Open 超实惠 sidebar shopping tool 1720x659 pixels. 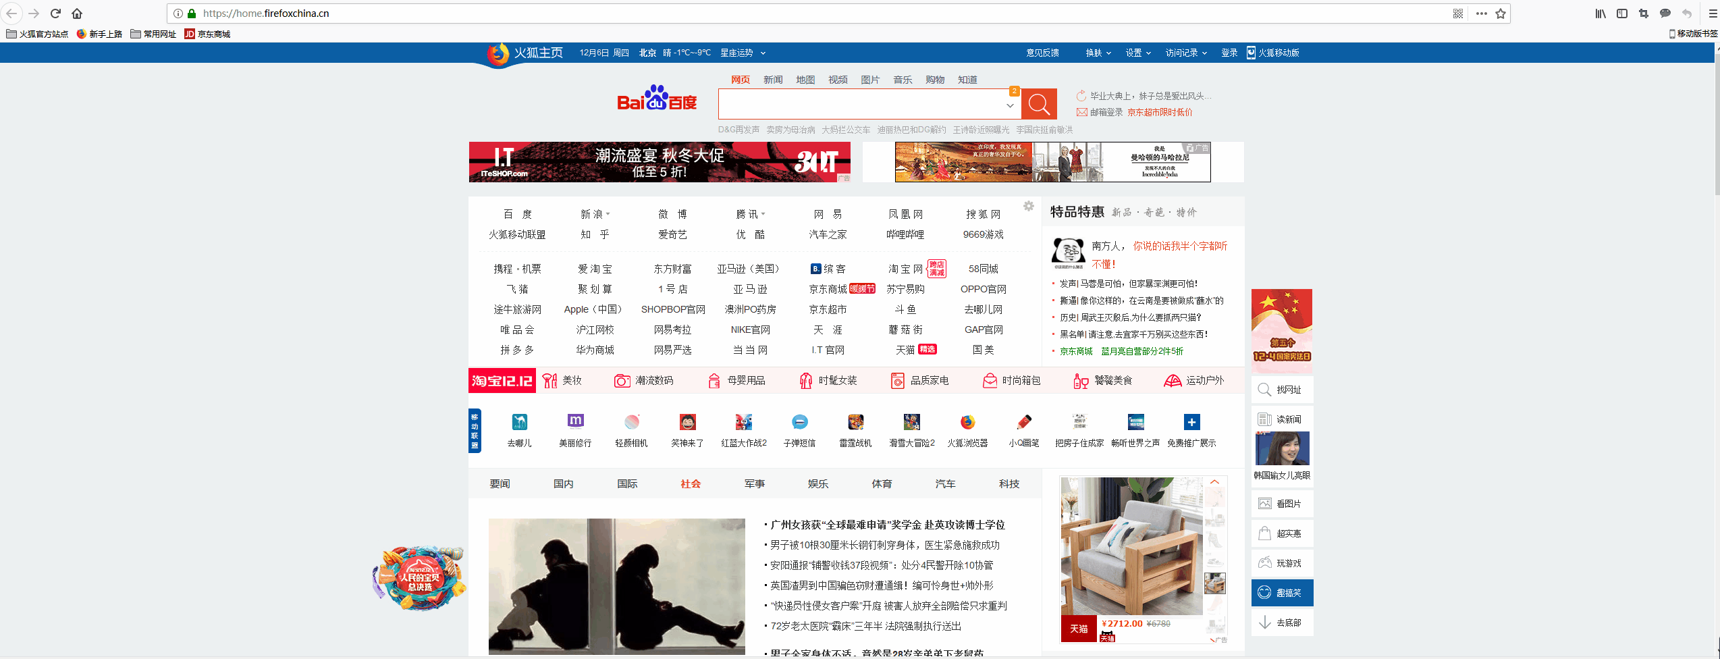1282,533
